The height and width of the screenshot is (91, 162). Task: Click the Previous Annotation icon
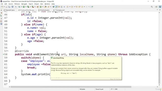72,7
